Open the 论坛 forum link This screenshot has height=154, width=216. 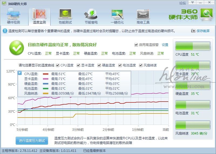183,3
